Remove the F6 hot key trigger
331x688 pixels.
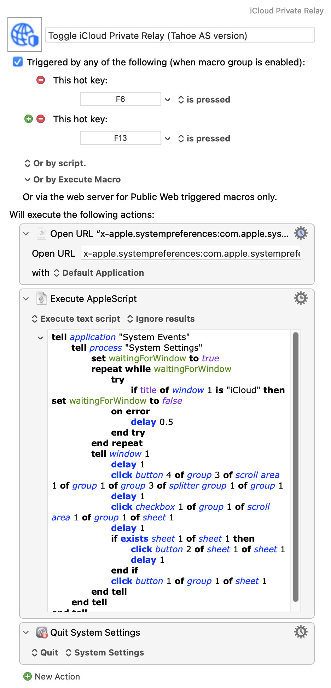41,80
